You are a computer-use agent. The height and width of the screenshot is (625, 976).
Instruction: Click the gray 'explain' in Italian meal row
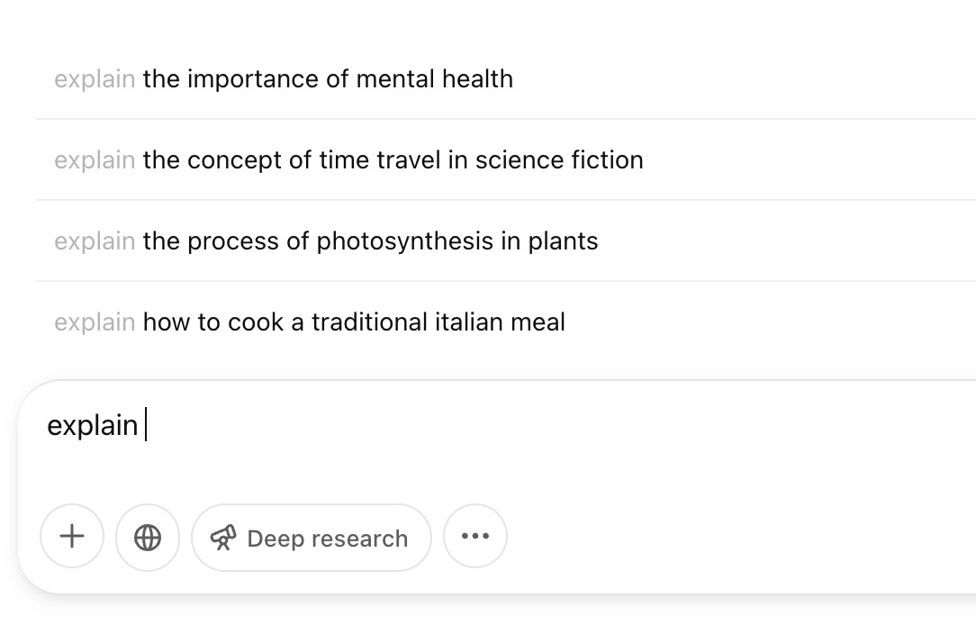click(x=95, y=322)
